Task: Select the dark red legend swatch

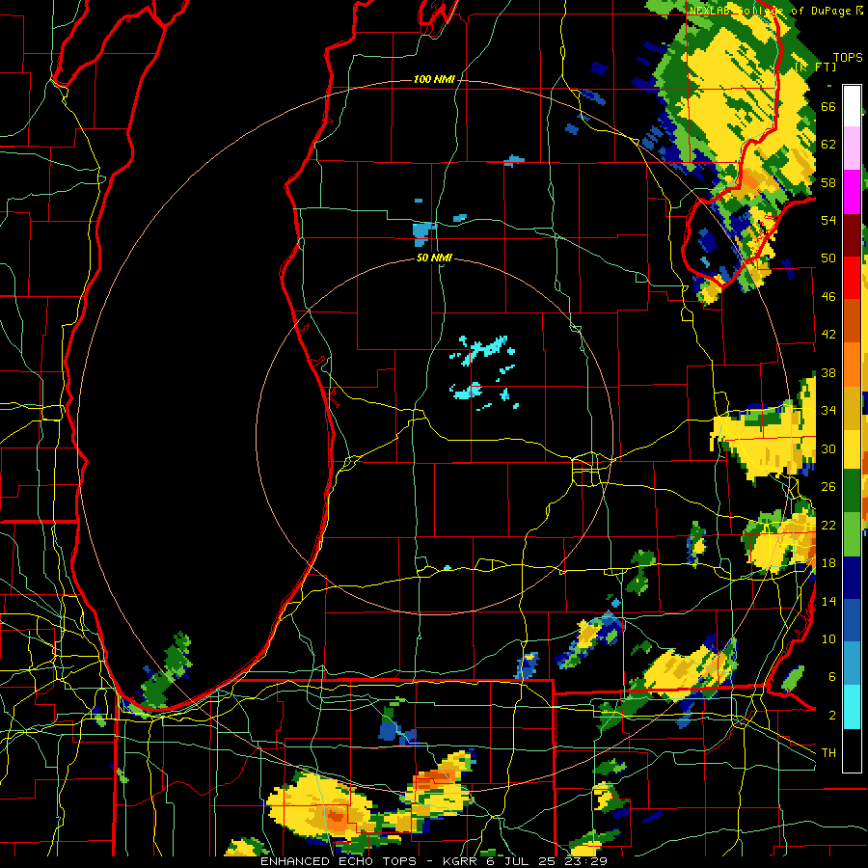Action: (x=852, y=235)
